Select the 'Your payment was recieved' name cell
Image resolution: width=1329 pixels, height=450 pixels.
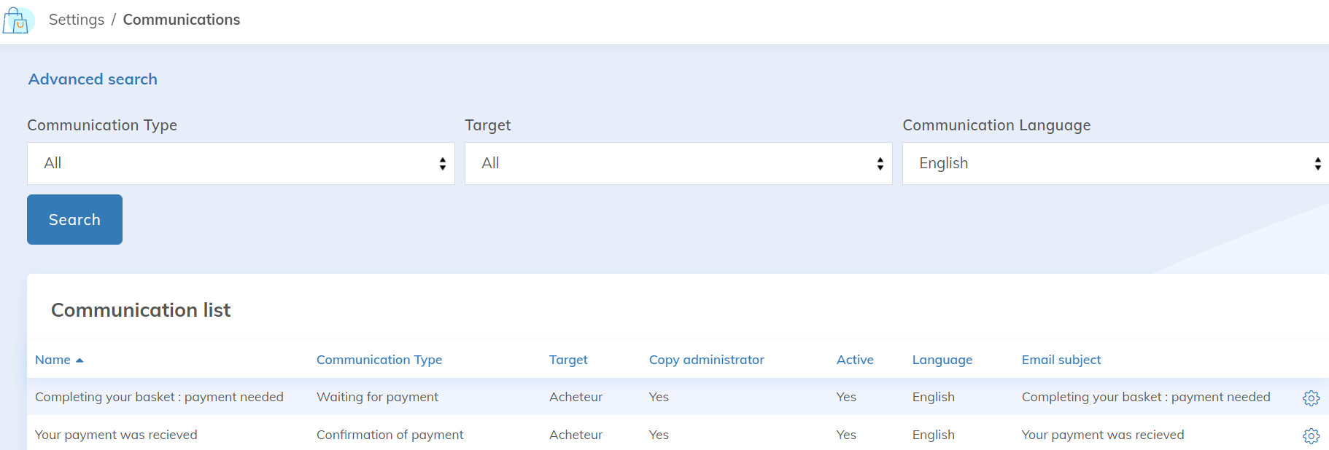pyautogui.click(x=116, y=435)
